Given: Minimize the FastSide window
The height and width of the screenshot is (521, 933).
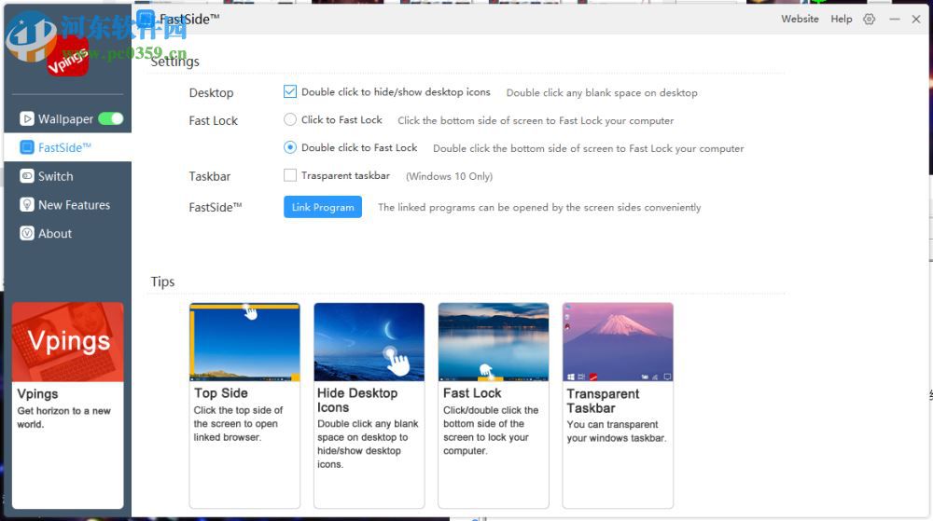Looking at the screenshot, I should (x=895, y=19).
